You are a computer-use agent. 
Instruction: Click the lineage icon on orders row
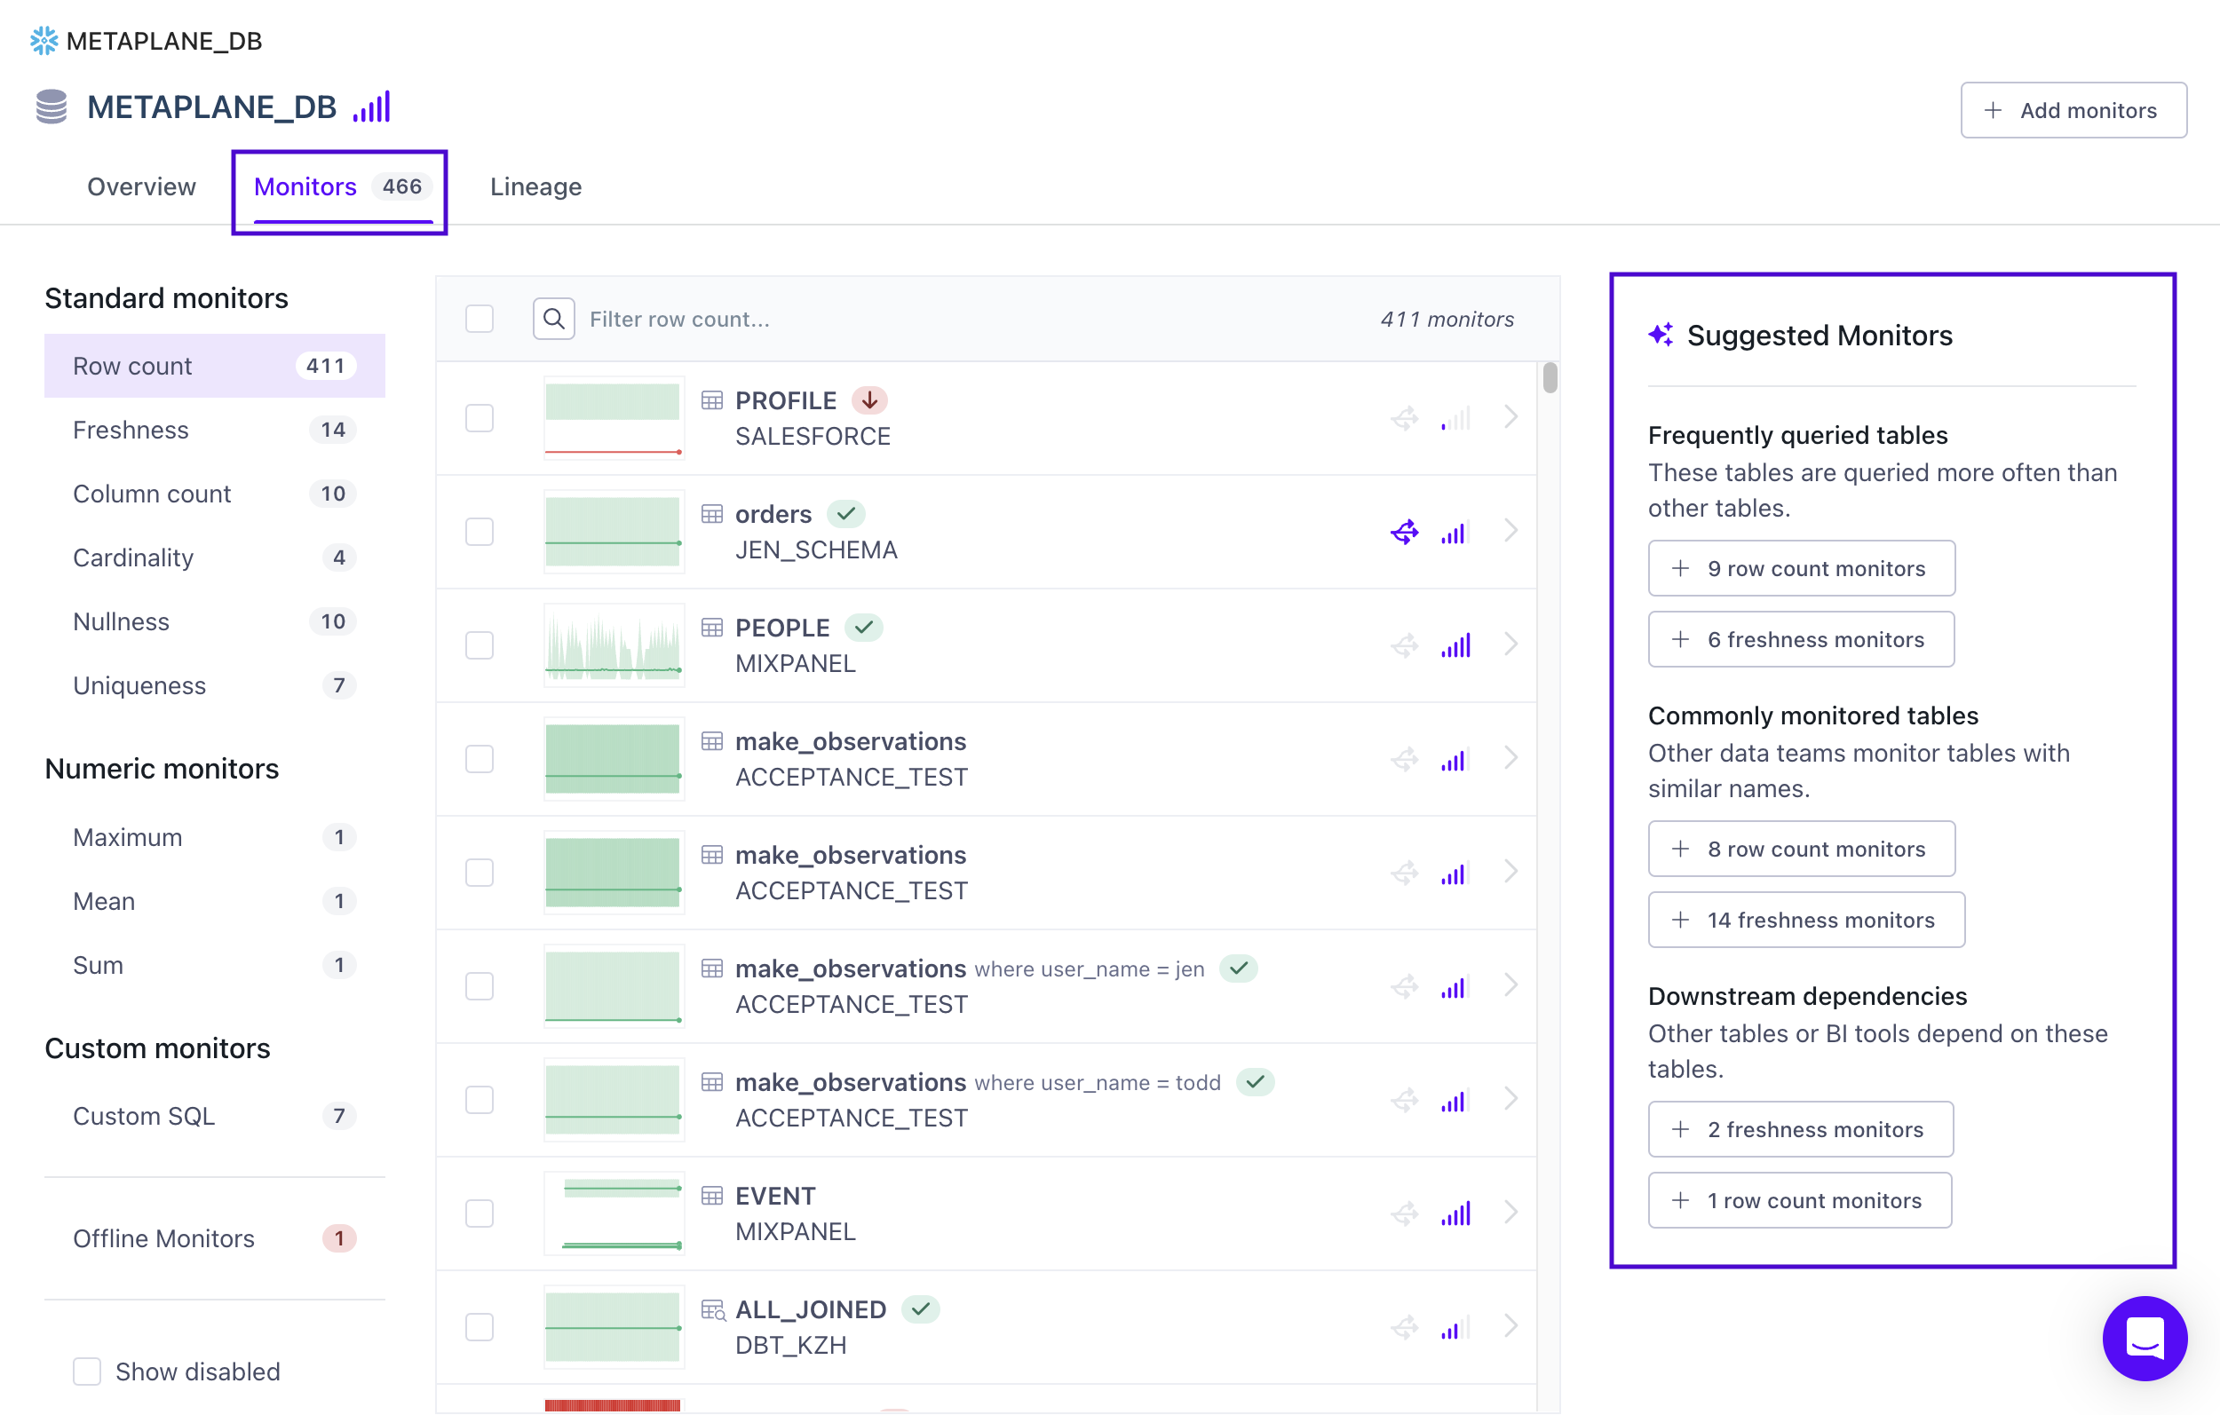point(1404,532)
